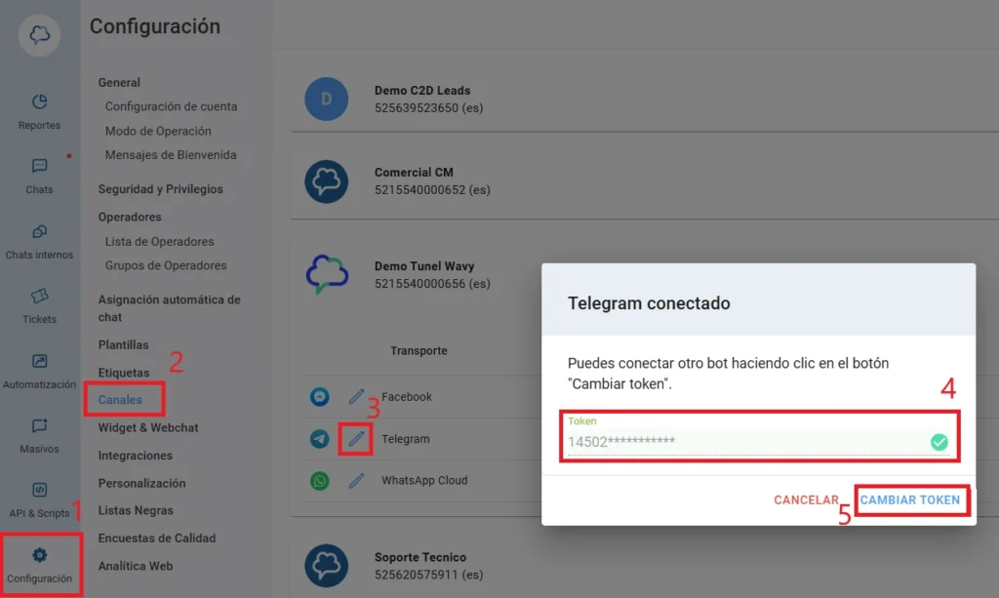
Task: Click the green token validation checkmark
Action: 939,442
